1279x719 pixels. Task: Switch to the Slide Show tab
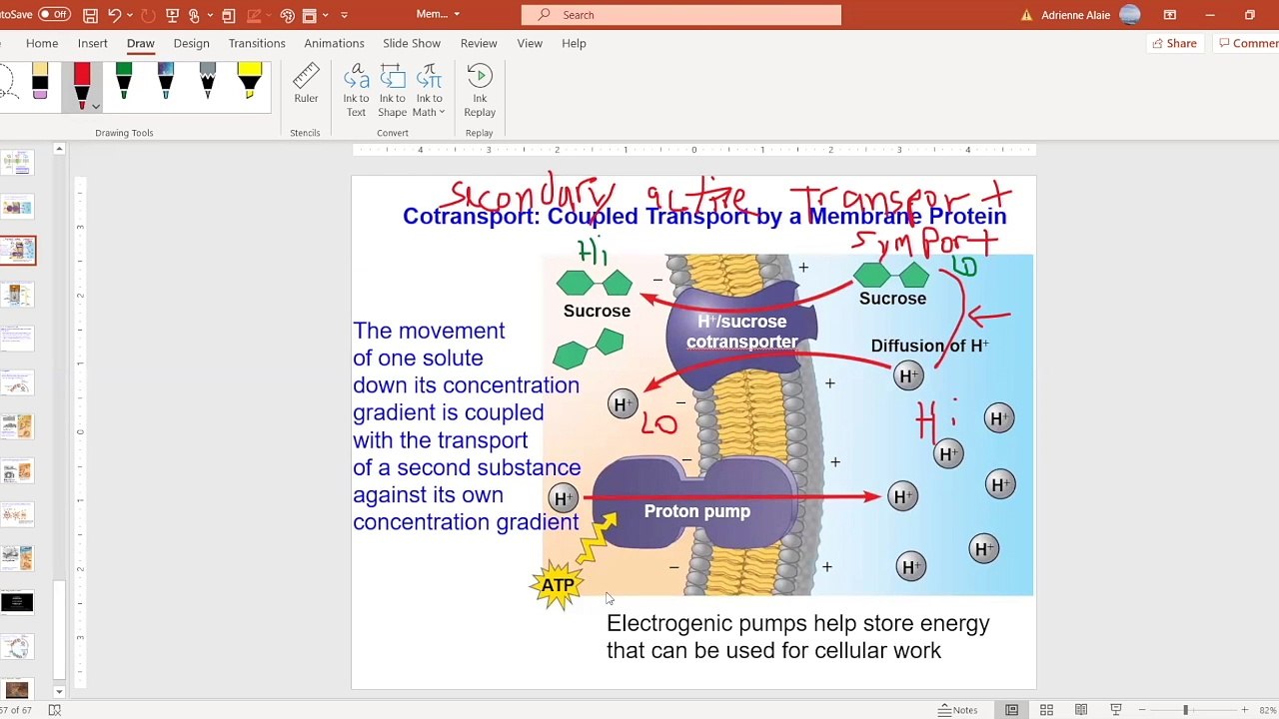tap(412, 43)
